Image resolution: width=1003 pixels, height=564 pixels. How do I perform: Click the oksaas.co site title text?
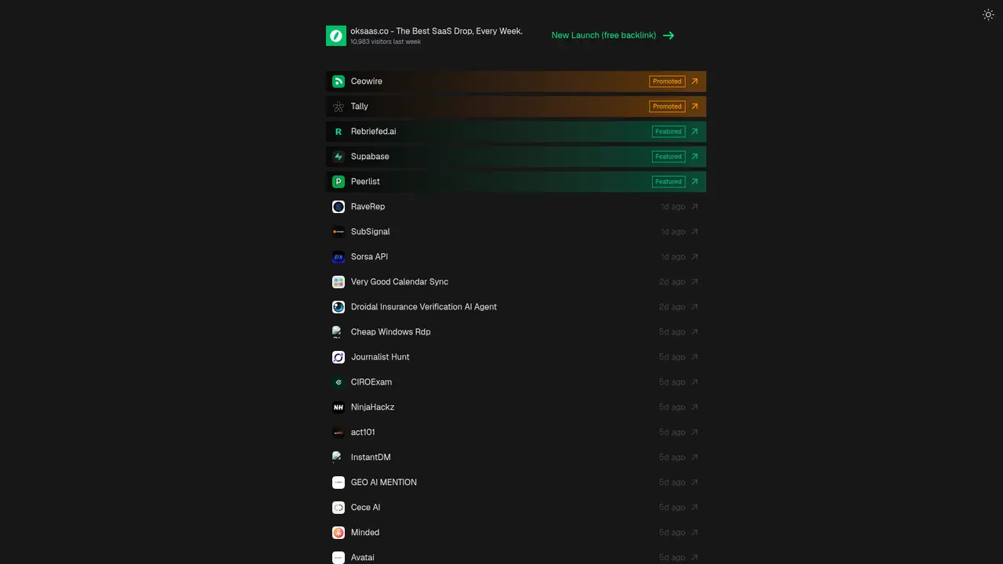point(436,31)
